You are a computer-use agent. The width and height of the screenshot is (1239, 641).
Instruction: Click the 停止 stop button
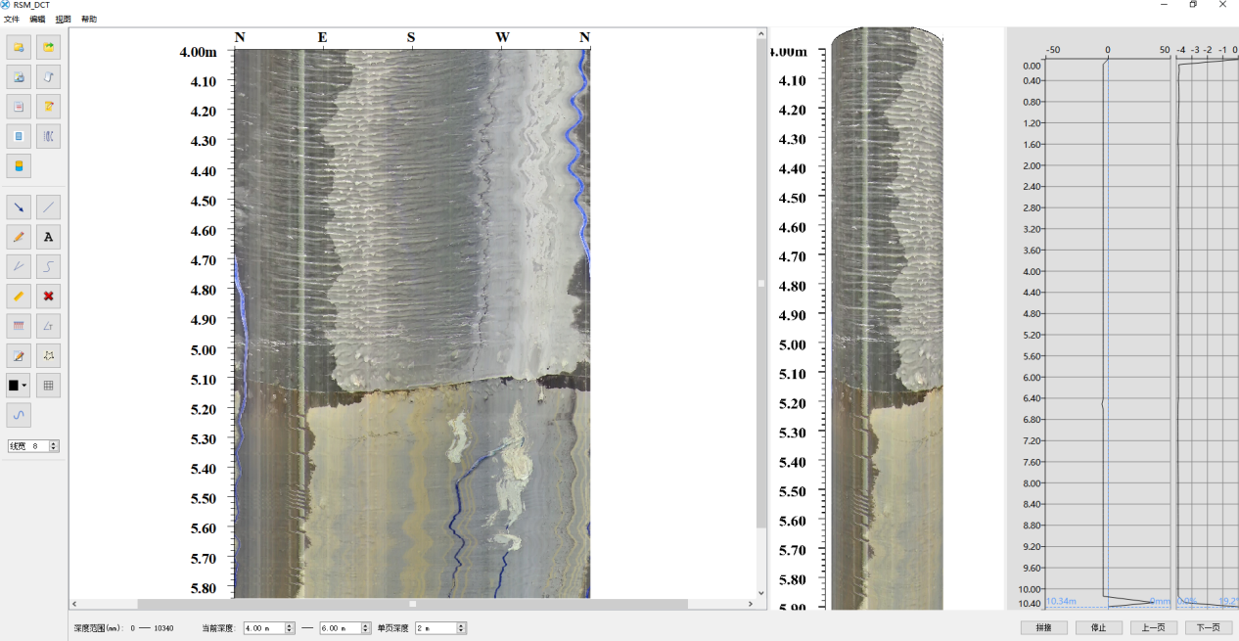coord(1098,627)
